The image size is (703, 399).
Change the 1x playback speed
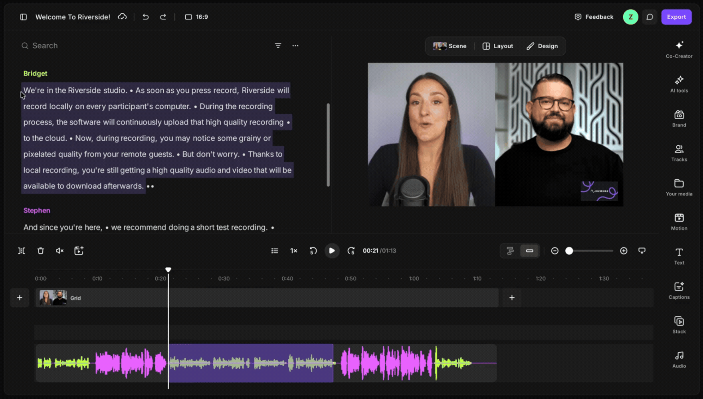(294, 251)
